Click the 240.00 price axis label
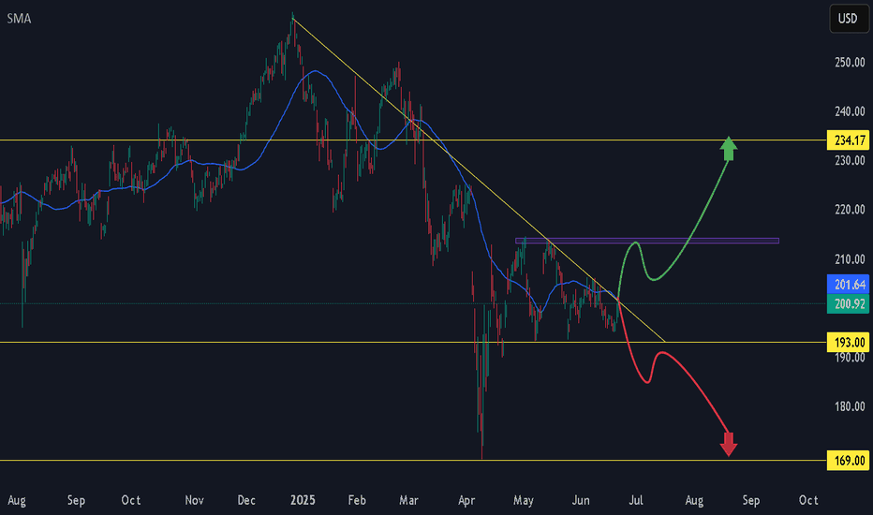The height and width of the screenshot is (515, 873). tap(850, 111)
